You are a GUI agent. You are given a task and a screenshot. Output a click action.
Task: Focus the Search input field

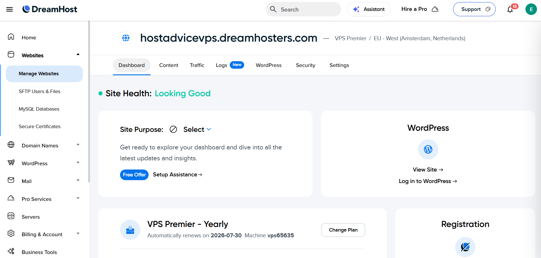[303, 9]
